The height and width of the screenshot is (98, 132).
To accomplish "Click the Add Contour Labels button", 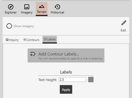I will [x=66, y=55].
